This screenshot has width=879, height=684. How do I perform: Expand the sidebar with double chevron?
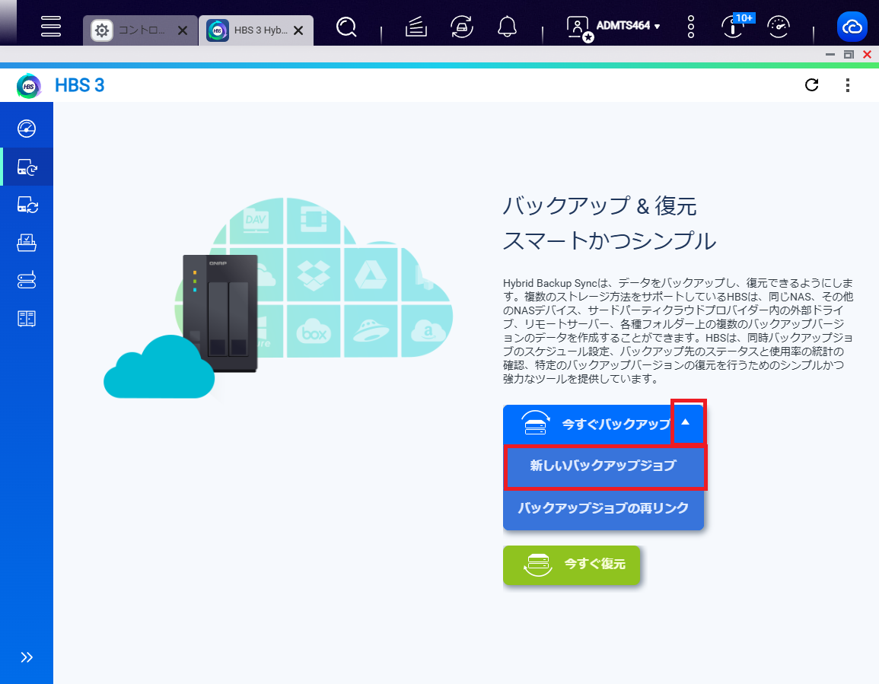click(27, 657)
